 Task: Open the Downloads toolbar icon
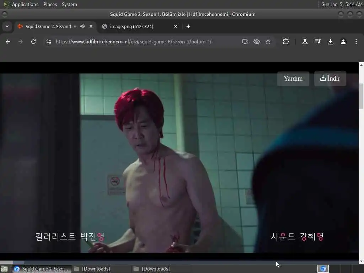(x=330, y=42)
